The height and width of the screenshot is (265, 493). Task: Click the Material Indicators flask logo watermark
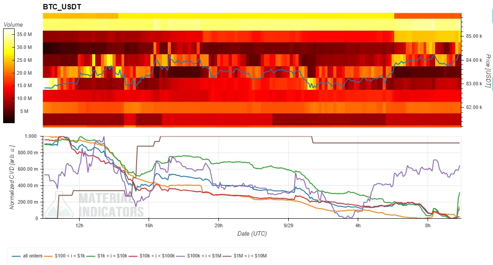(x=59, y=205)
